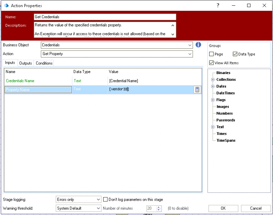The width and height of the screenshot is (273, 215).
Task: Switch to the Outputs tab
Action: coord(25,63)
